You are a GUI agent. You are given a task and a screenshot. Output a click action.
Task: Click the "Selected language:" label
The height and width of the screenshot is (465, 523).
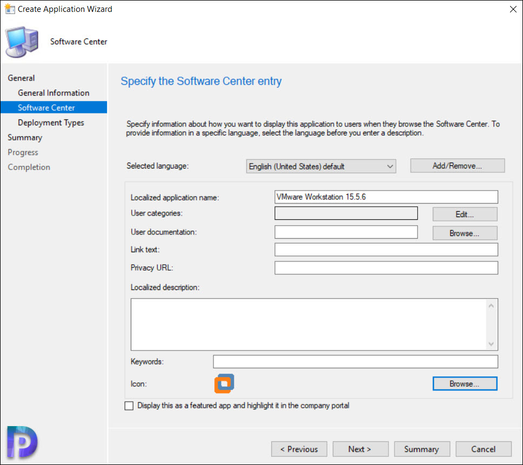(157, 166)
